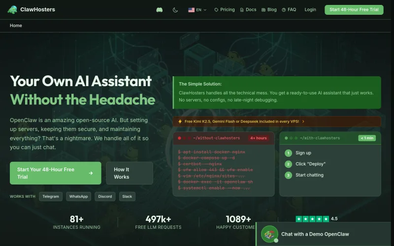Click the ~/with-clawhosters terminal title
This screenshot has height=246, width=394.
pos(320,138)
